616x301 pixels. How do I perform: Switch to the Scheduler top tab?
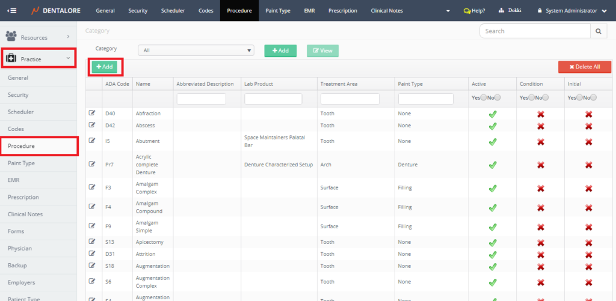(x=172, y=11)
